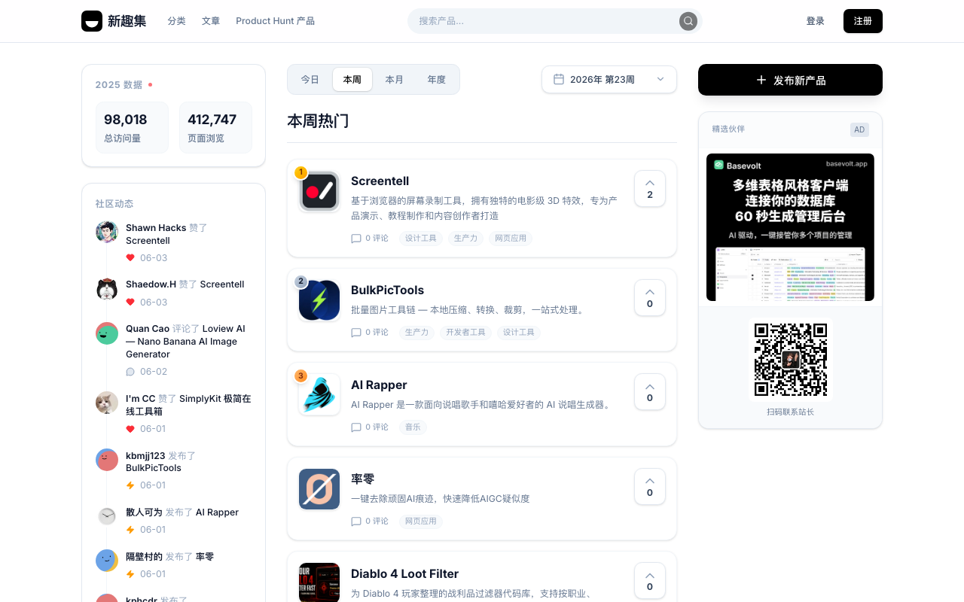964x602 pixels.
Task: Upvote AI Rapper with the arrow button
Action: click(x=650, y=392)
